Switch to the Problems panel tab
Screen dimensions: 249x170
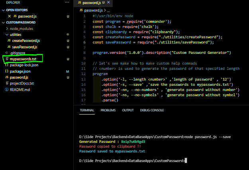click(108, 110)
